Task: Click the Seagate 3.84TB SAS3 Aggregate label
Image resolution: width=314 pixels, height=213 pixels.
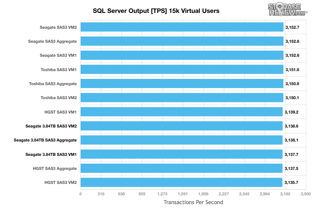Action: (45, 140)
